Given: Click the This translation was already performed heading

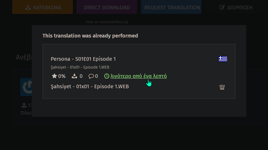Looking at the screenshot, I should tap(90, 36).
